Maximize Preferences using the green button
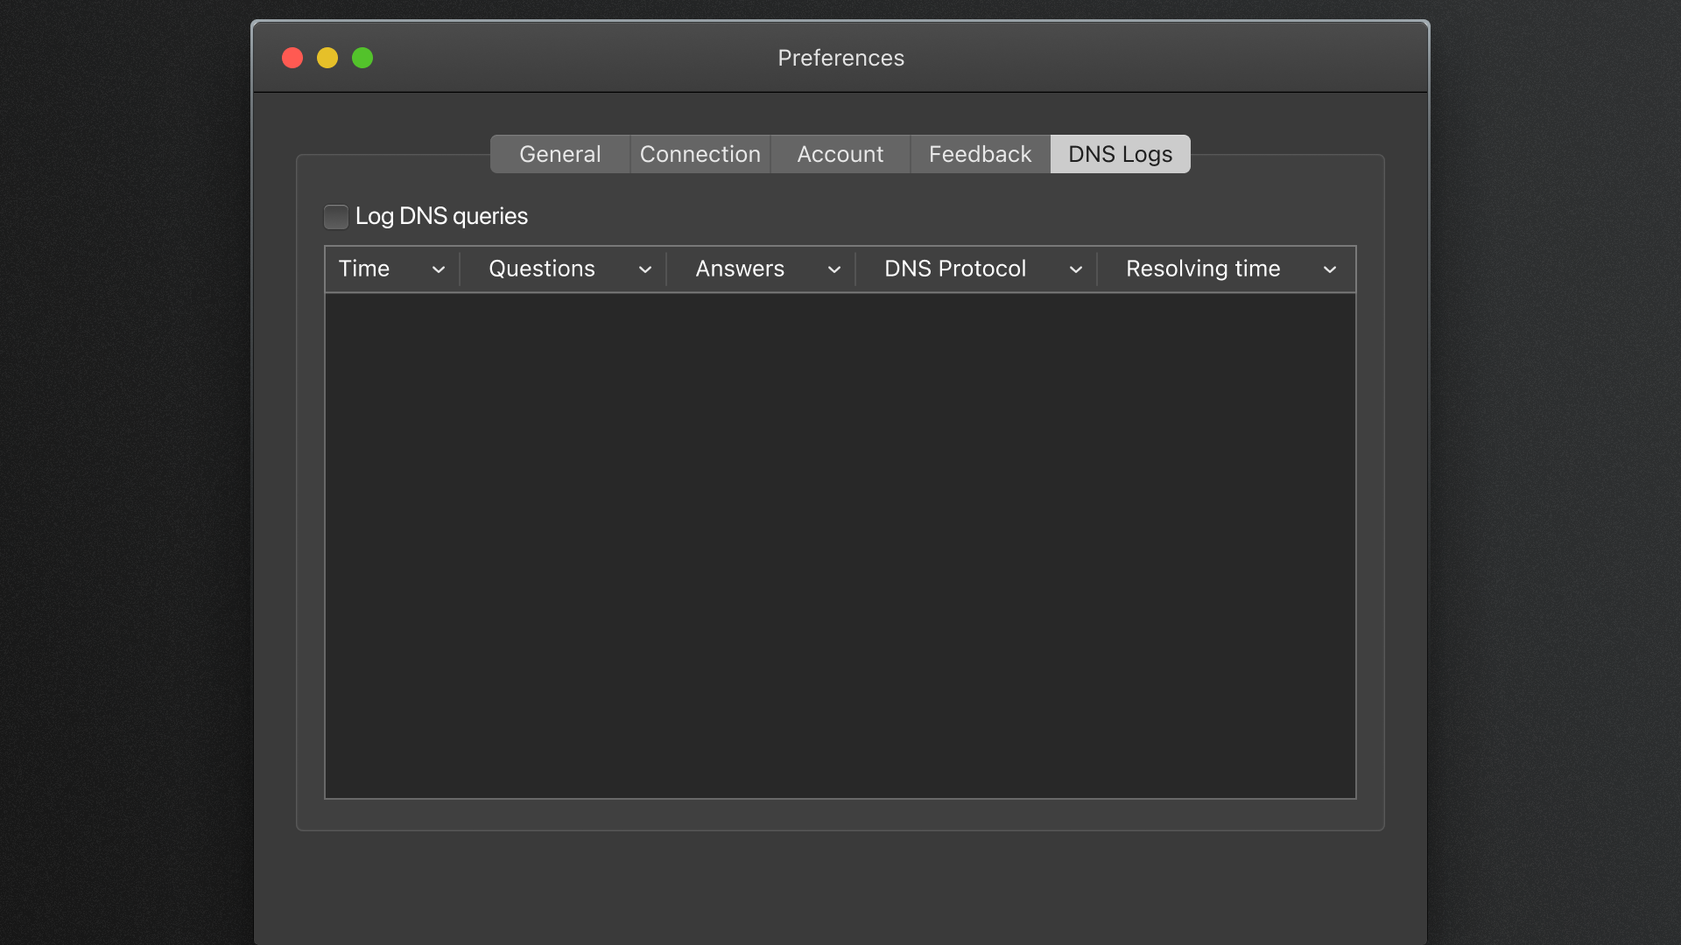The width and height of the screenshot is (1681, 945). (x=362, y=58)
